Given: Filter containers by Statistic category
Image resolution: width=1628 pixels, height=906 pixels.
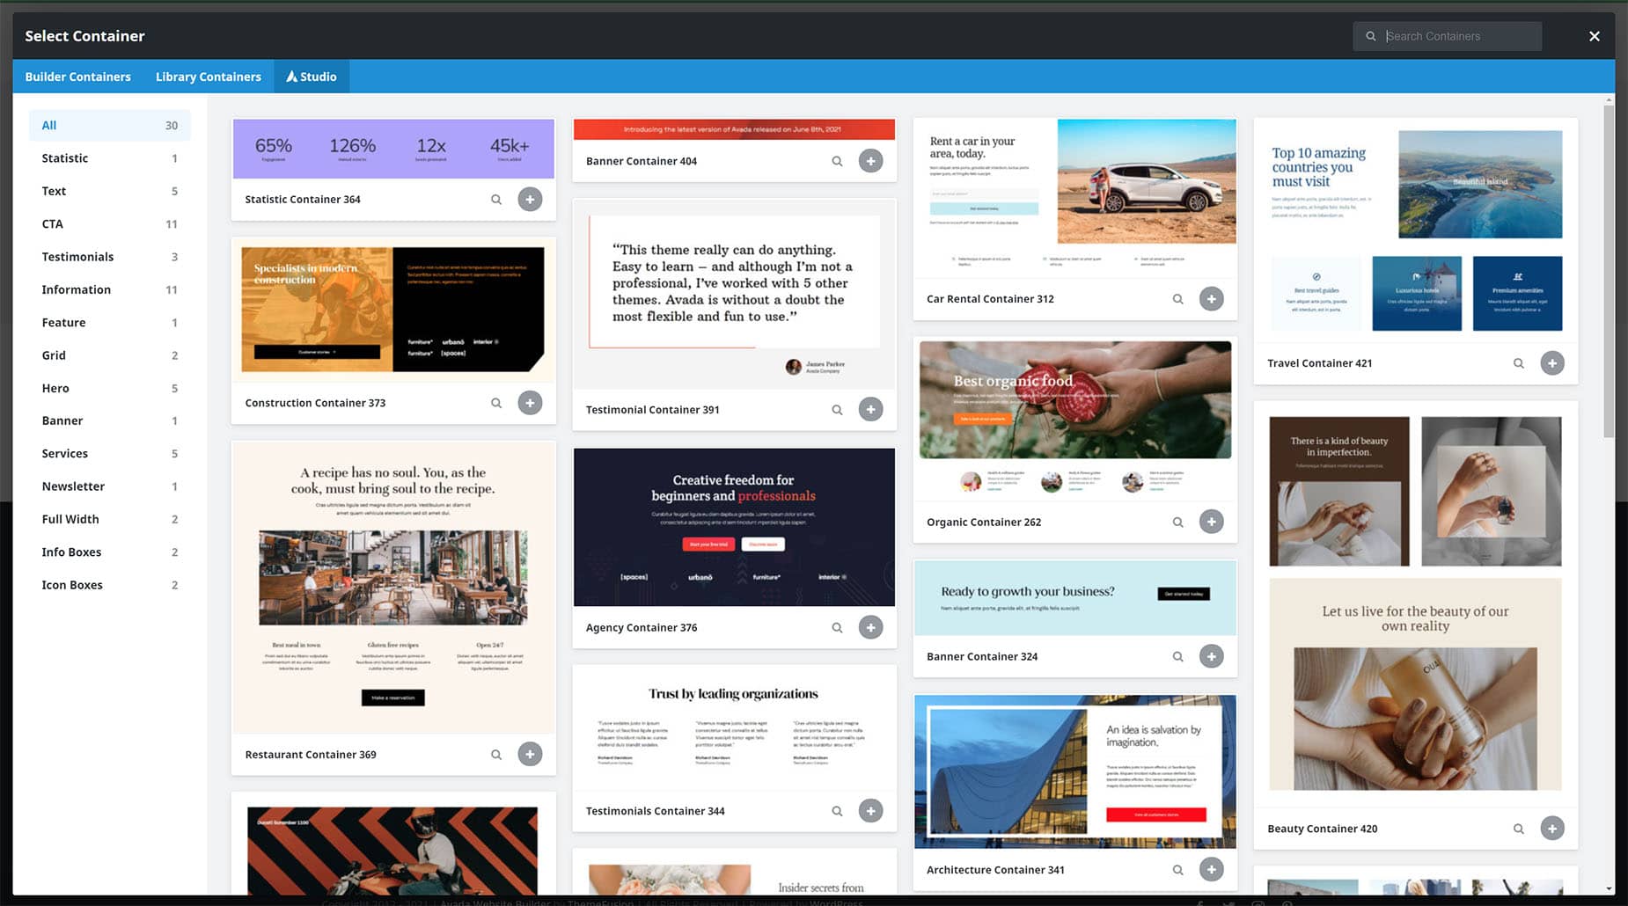Looking at the screenshot, I should [110, 158].
